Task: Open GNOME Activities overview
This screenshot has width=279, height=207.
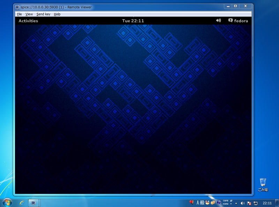Action: pyautogui.click(x=28, y=21)
